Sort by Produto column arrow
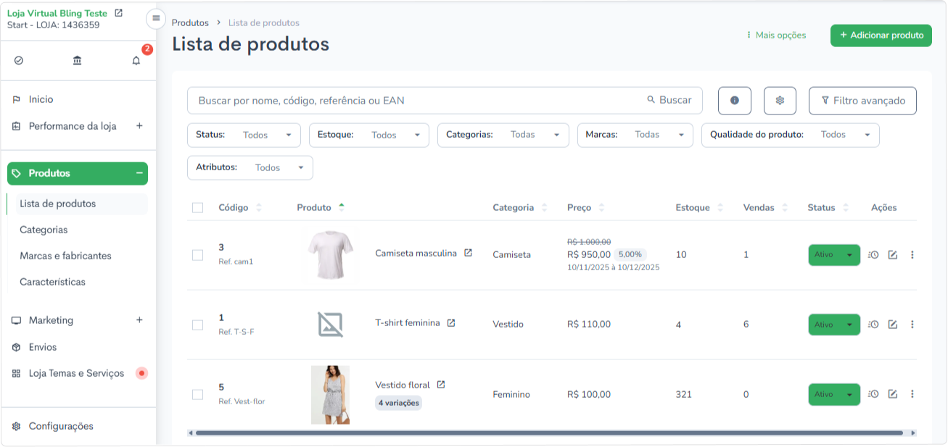 [342, 206]
